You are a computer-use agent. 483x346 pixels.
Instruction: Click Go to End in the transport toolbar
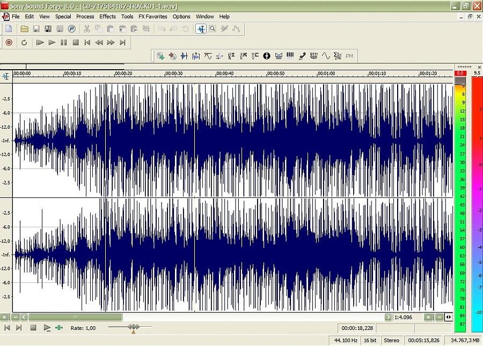pyautogui.click(x=122, y=42)
